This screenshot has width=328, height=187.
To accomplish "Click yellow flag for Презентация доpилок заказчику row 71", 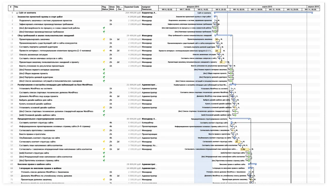I will pyautogui.click(x=104, y=179).
